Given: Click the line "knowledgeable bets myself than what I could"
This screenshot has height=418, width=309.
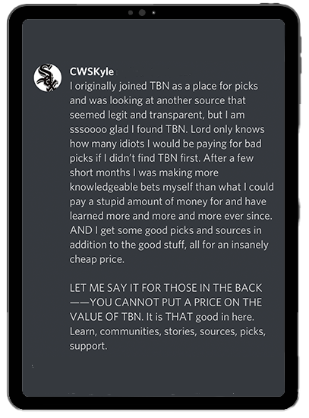Looking at the screenshot, I should 172,187.
